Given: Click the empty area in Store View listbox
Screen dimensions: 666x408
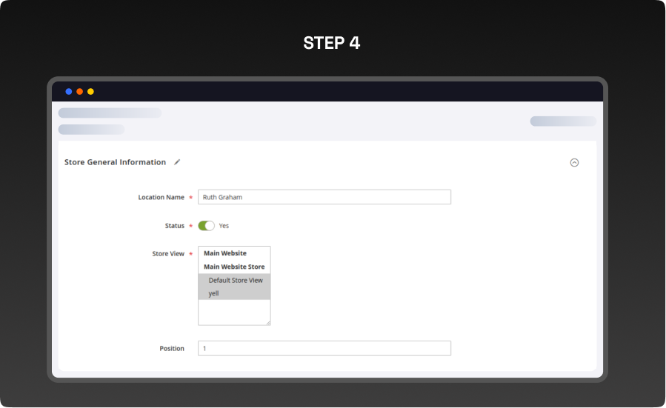Looking at the screenshot, I should (233, 311).
